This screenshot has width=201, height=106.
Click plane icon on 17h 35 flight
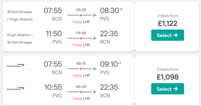(94, 15)
